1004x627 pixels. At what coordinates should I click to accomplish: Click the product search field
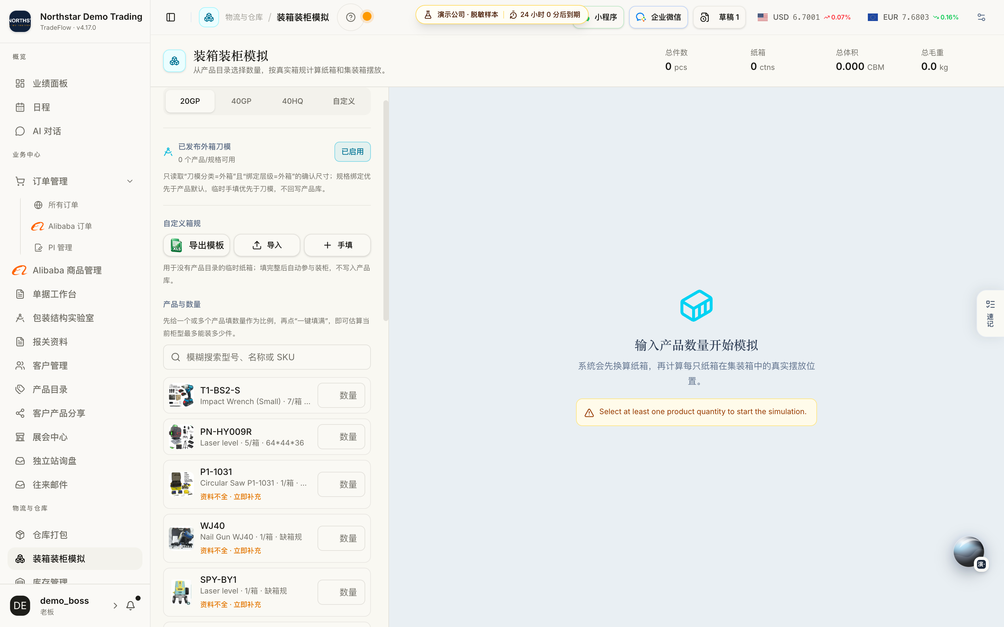point(267,357)
